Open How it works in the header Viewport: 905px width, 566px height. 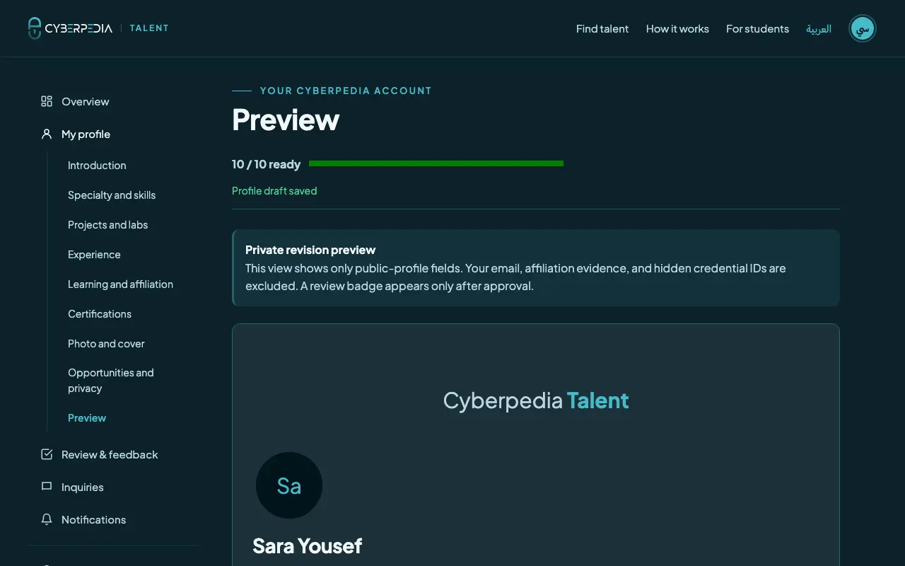click(677, 29)
